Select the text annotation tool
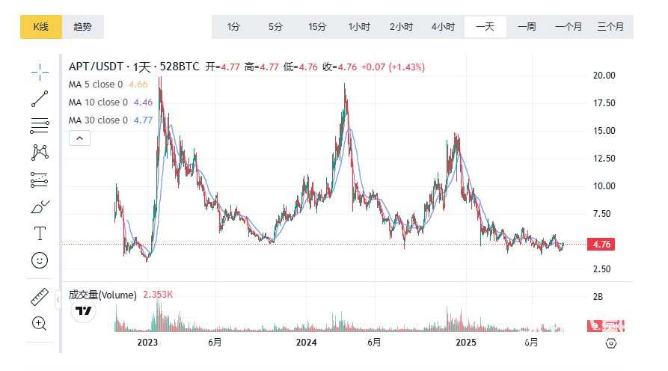668x371 pixels. point(40,233)
